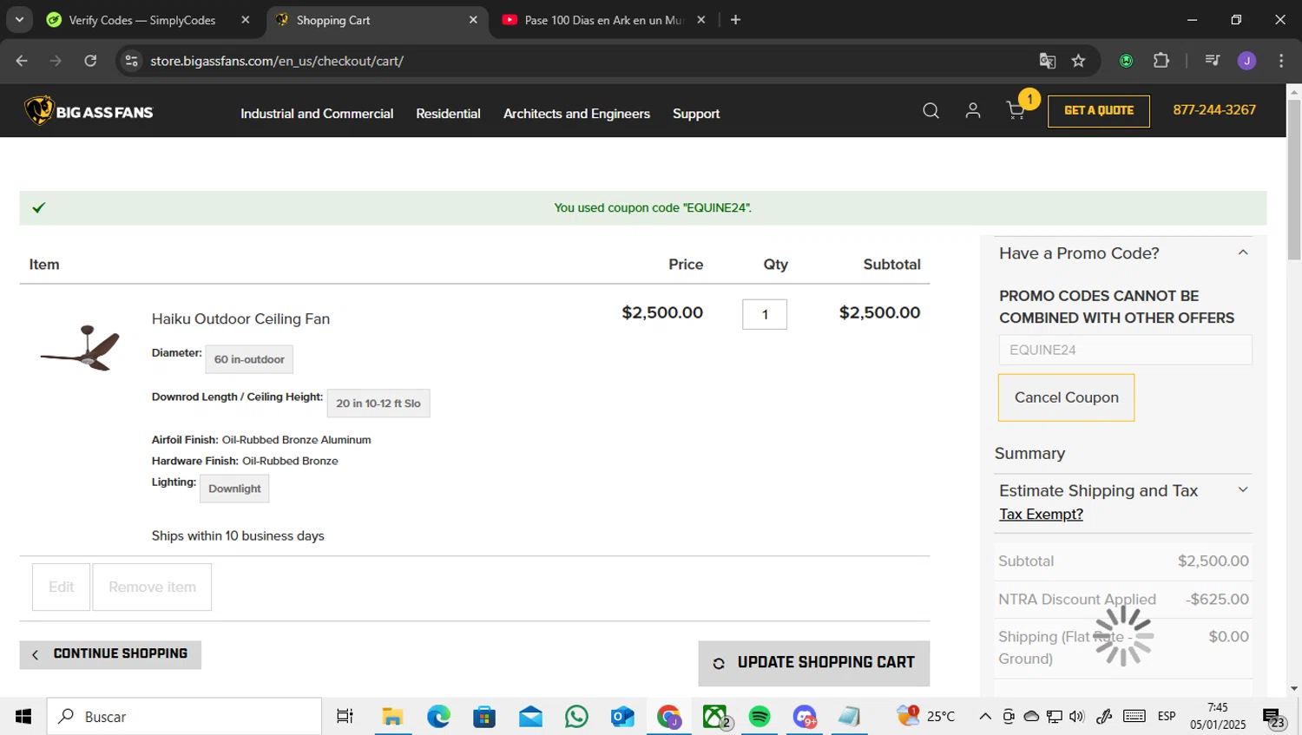Open Spotify from the taskbar
The height and width of the screenshot is (735, 1302).
759,717
